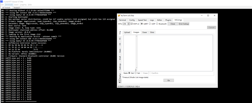Viewport: 252px width, 103px height.
Task: Switch to the Terminal tab in AuTerm
Action: pyautogui.click(x=122, y=20)
